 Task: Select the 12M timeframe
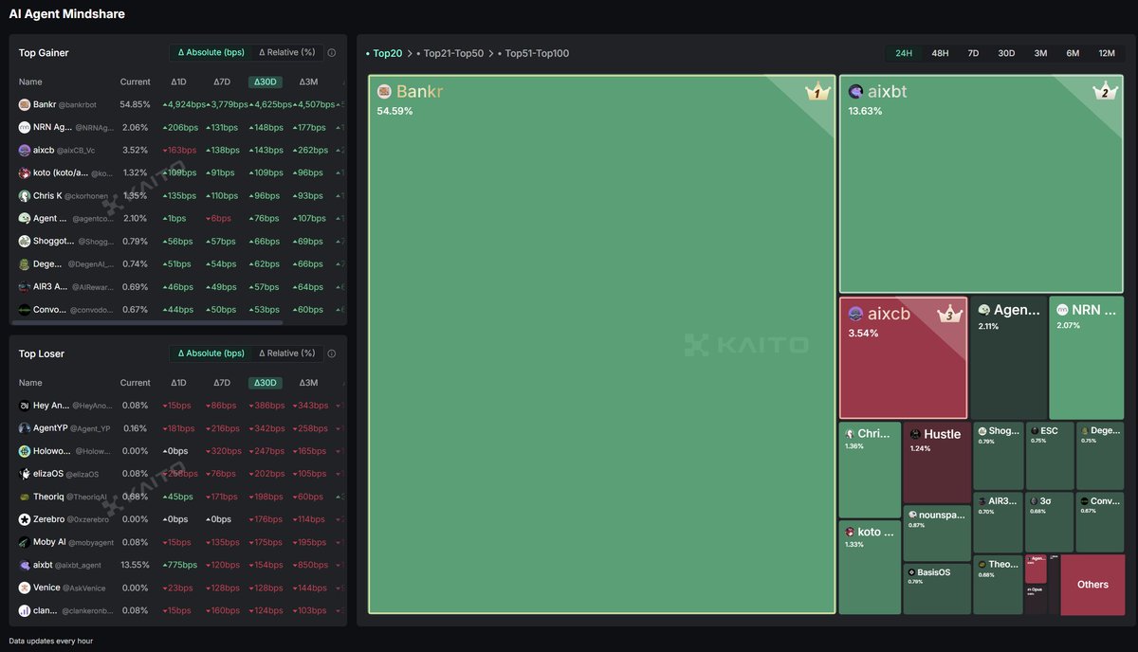(x=1107, y=53)
